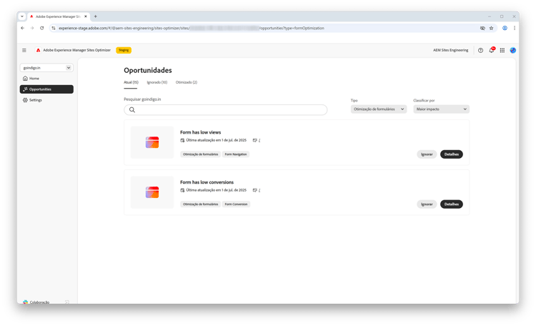Open a new browser tab
Image resolution: width=536 pixels, height=326 pixels.
(95, 16)
